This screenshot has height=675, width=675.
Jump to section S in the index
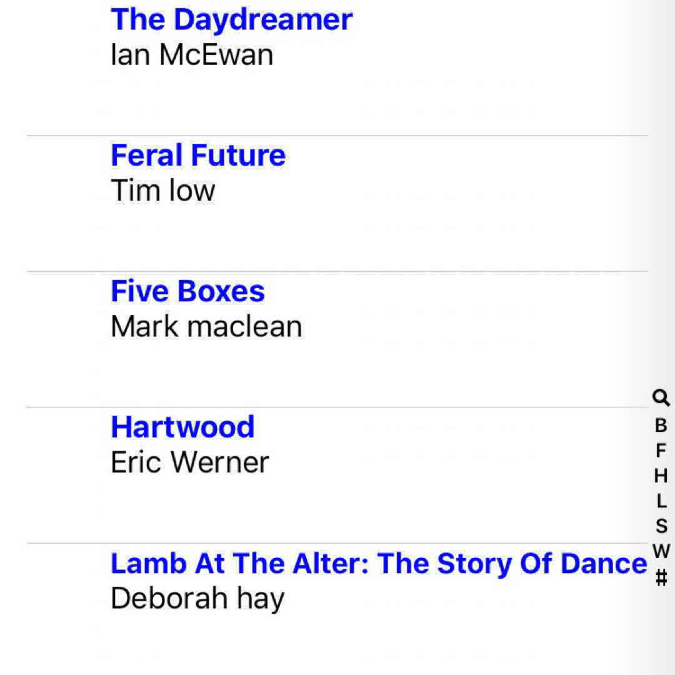click(x=661, y=527)
